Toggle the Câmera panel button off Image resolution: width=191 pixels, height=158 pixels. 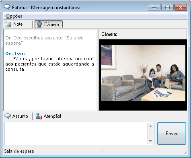point(49,24)
